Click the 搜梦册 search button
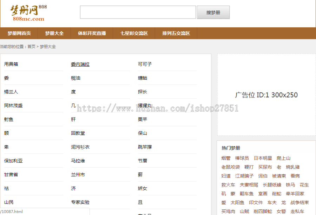 click(213, 12)
